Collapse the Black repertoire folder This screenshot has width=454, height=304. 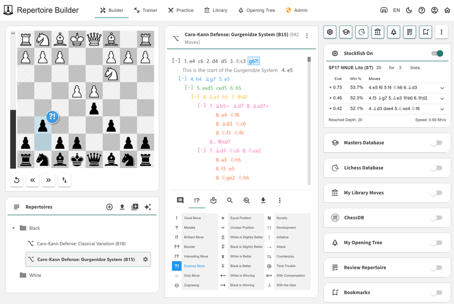coord(14,228)
